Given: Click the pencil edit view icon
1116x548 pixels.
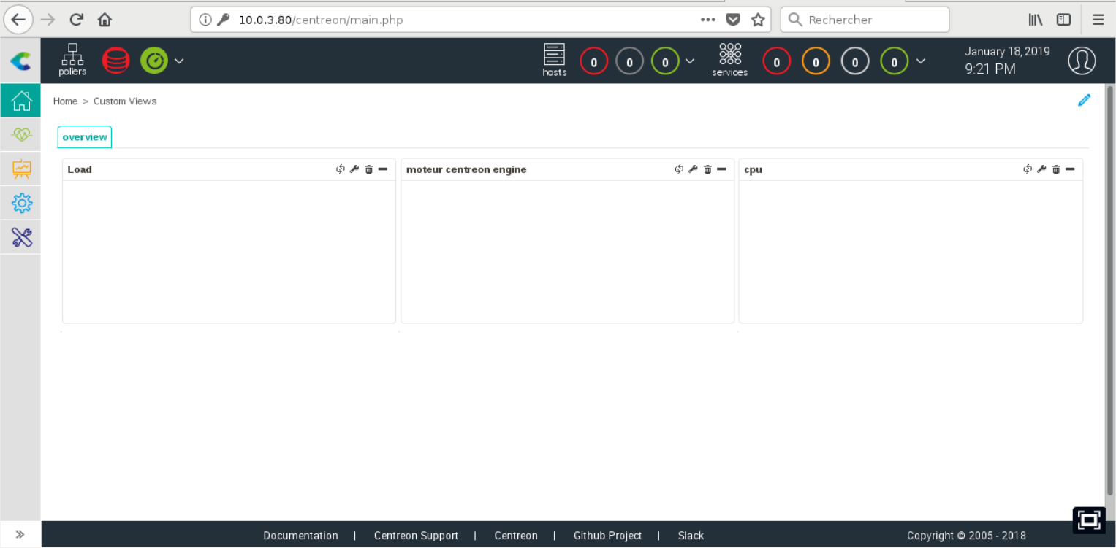Looking at the screenshot, I should click(x=1084, y=101).
